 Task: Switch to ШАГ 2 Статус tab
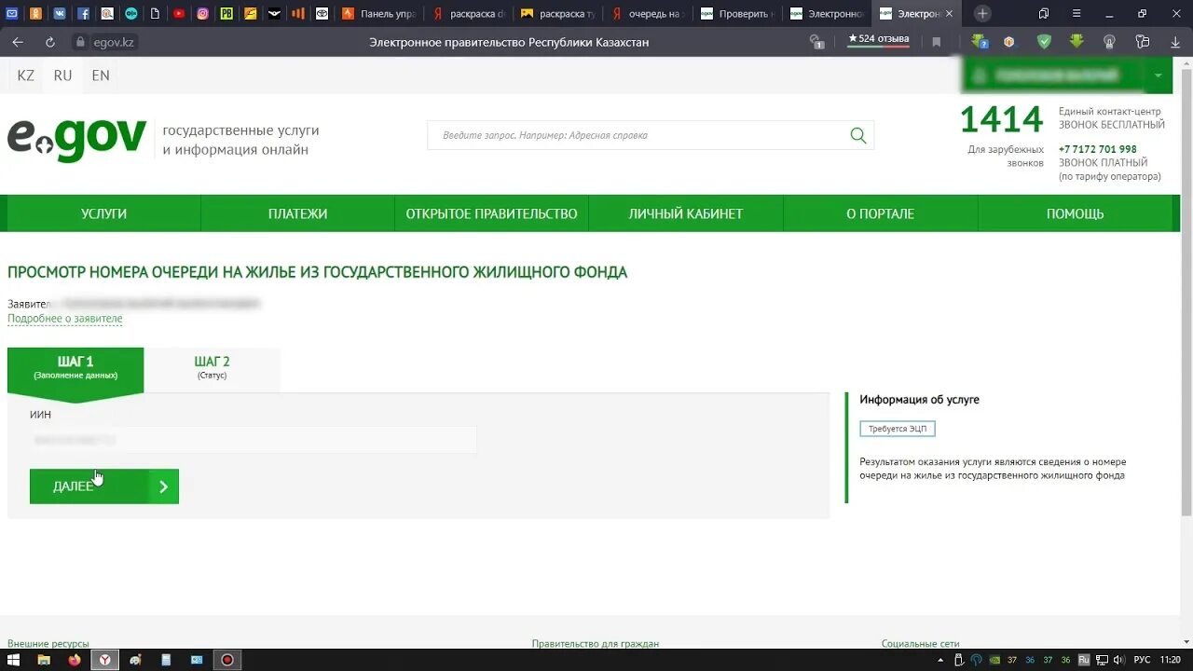213,367
